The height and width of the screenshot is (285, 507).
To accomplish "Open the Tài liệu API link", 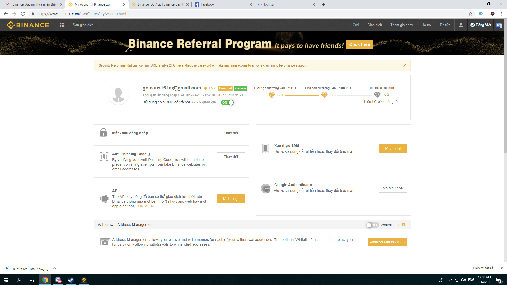I will tap(147, 206).
